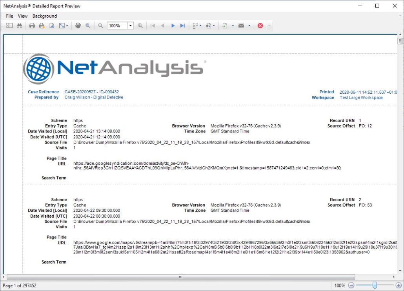Screen dimensions: 404x291
Task: Activate the zoom magnifier tool
Action: pos(87,25)
